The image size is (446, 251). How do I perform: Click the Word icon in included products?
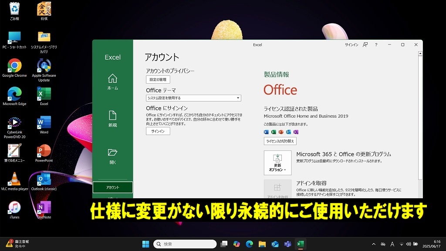266,132
